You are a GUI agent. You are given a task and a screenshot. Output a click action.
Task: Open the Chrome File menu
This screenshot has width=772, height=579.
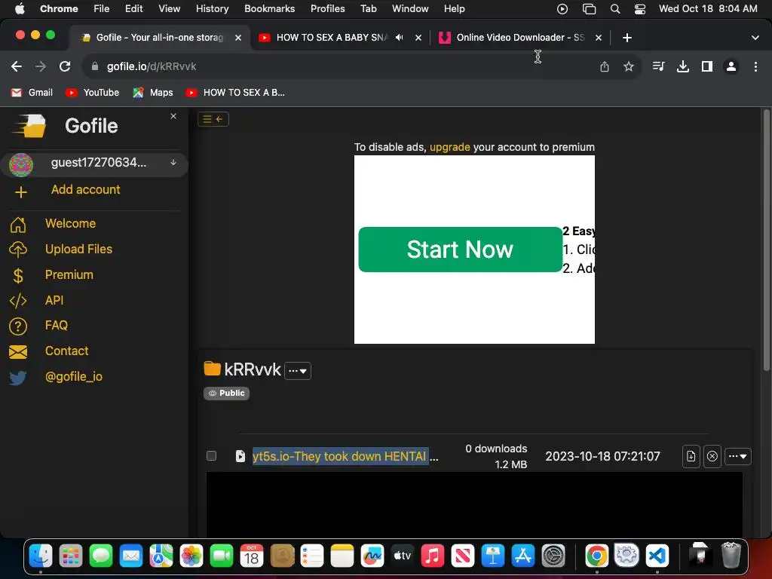pos(102,9)
